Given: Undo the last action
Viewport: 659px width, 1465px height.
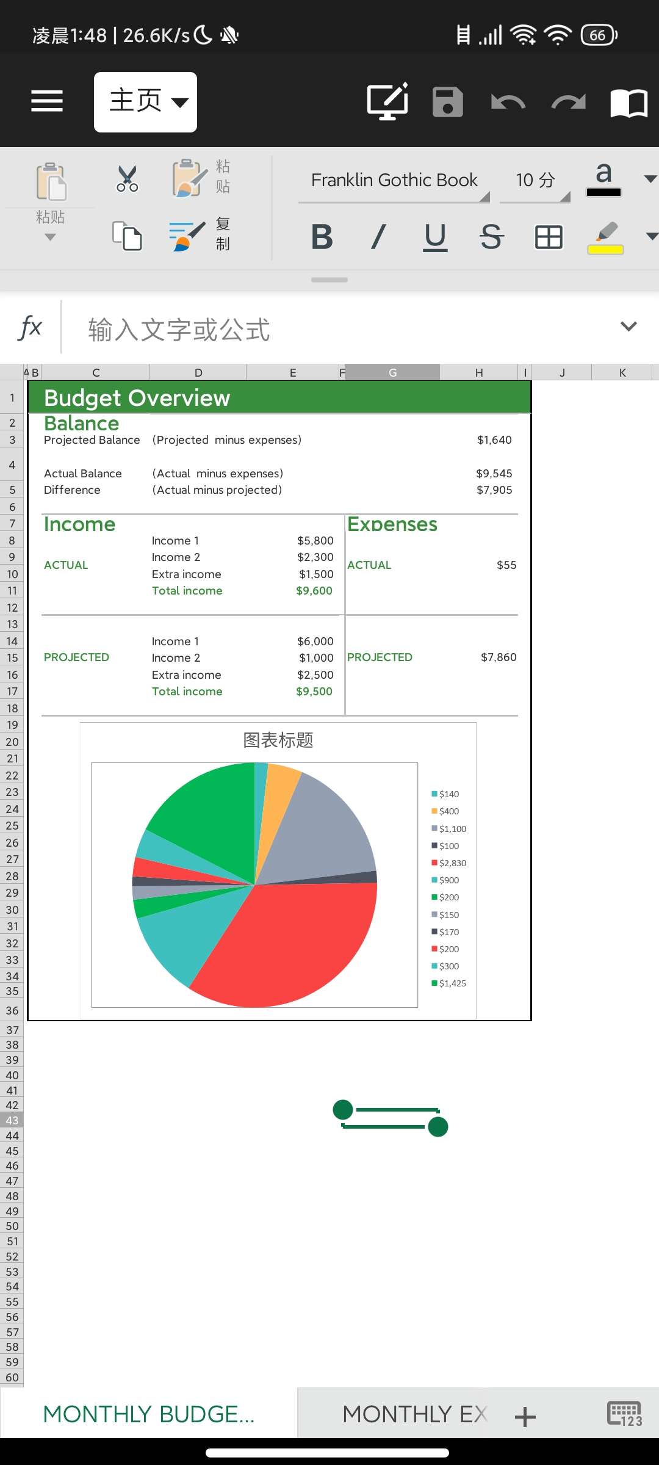Looking at the screenshot, I should [x=508, y=102].
